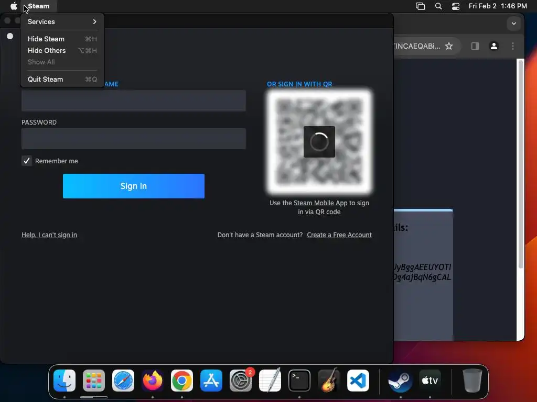The height and width of the screenshot is (402, 537).
Task: Switch to Google Chrome in the Dock
Action: coord(182,381)
